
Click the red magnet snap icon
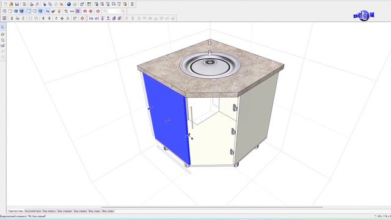coord(85,11)
